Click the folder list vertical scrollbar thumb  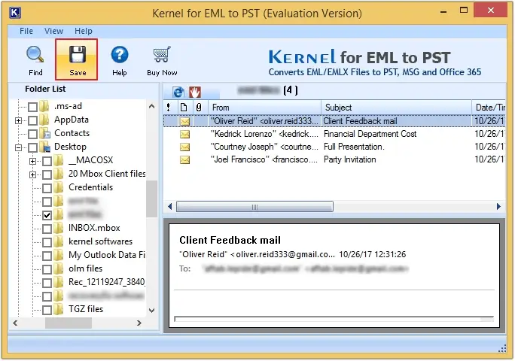coord(152,199)
